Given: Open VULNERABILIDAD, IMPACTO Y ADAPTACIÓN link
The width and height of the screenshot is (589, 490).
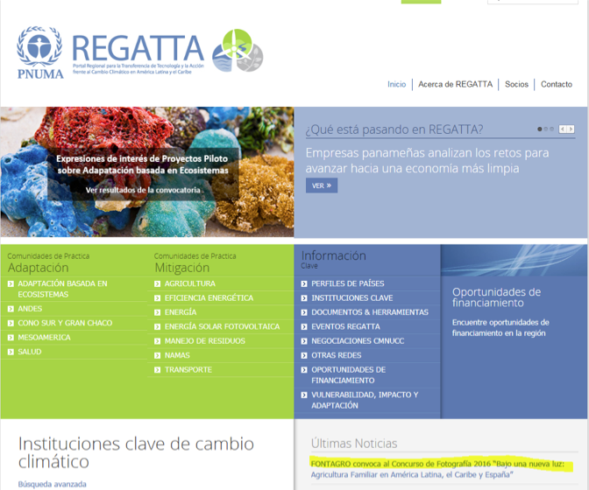Looking at the screenshot, I should click(x=365, y=400).
